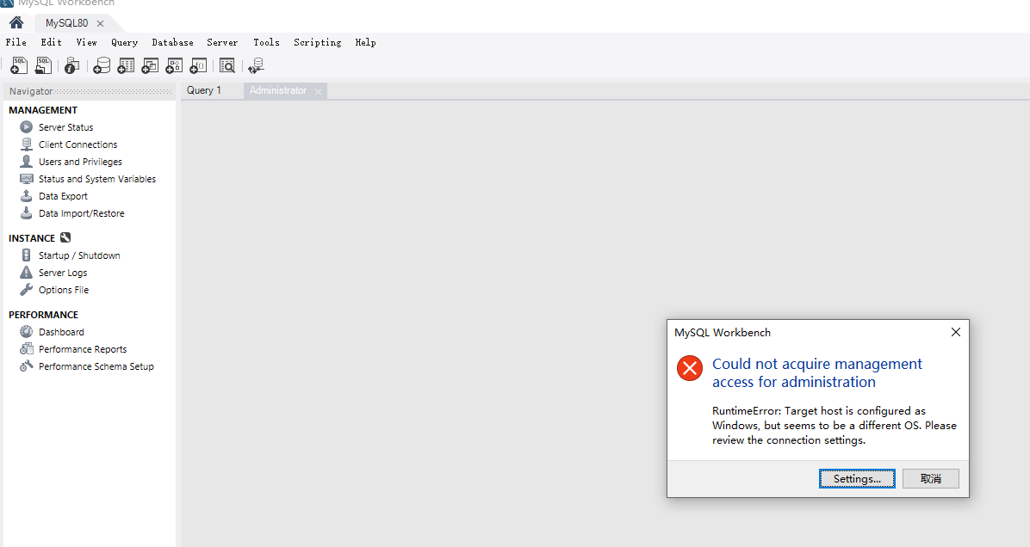Create new table toolbar icon

(126, 65)
